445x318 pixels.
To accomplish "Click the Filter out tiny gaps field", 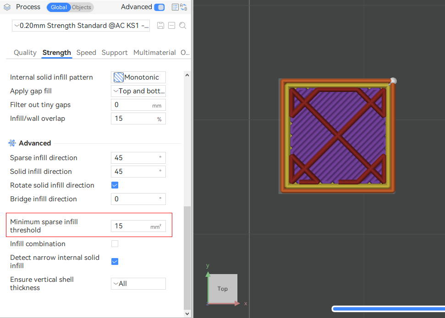I will point(138,105).
